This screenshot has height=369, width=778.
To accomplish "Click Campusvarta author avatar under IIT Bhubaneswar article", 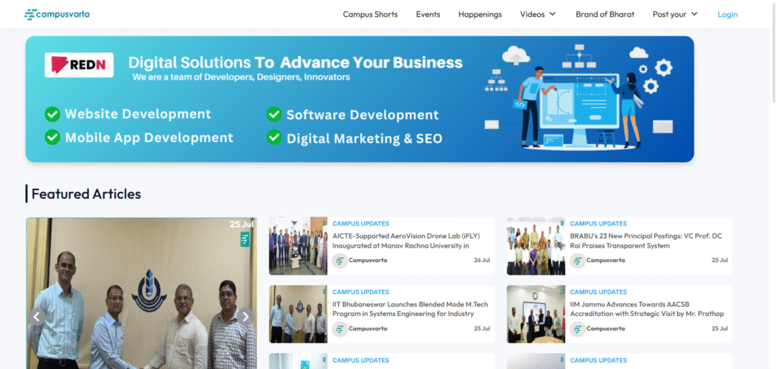I will coord(340,329).
